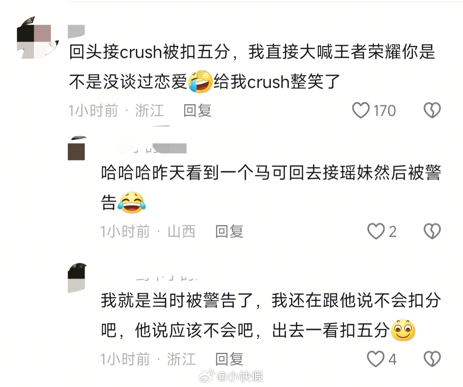Like the comment with 170 likes
This screenshot has height=387, width=463.
coord(361,111)
